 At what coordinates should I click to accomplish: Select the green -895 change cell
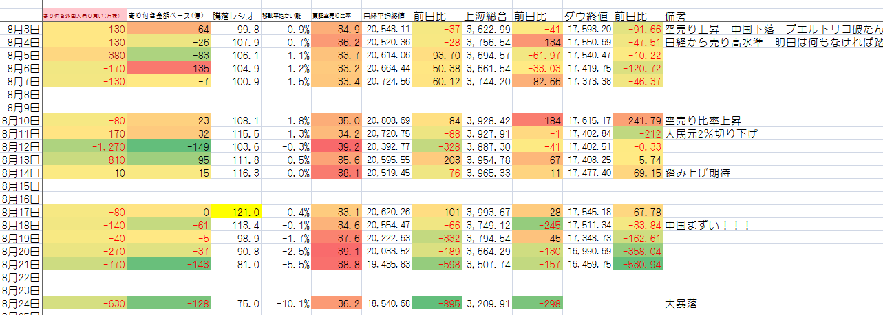tap(437, 303)
